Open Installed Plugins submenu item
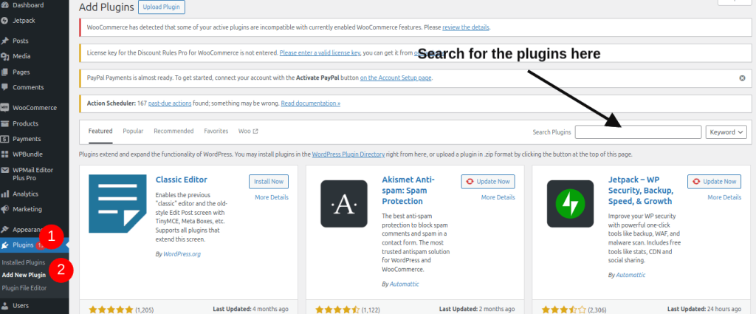The image size is (756, 314). point(24,263)
